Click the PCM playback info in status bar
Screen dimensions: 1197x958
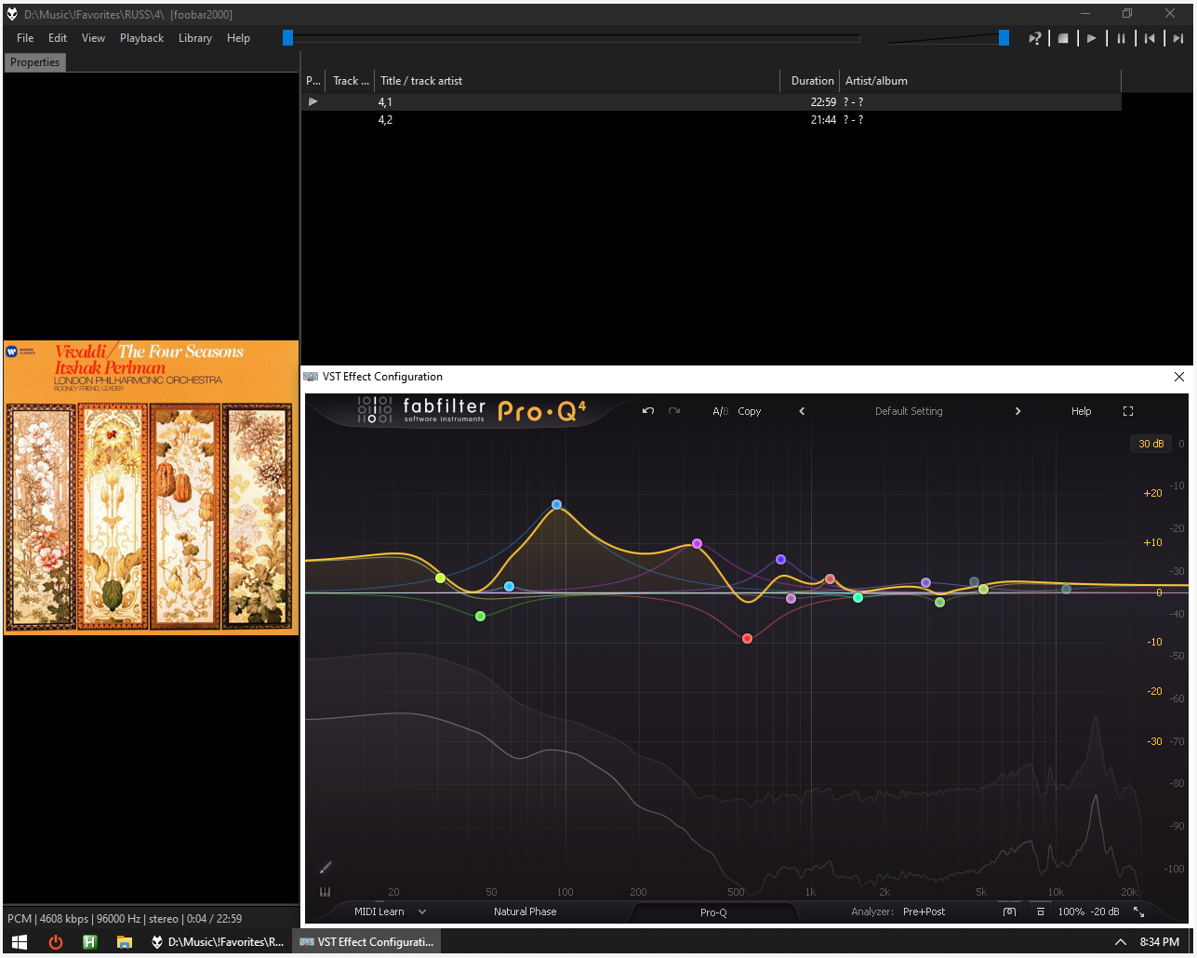click(125, 919)
